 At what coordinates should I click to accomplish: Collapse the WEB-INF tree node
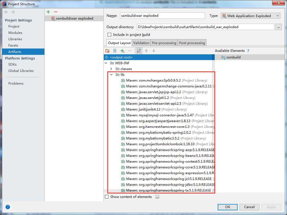(106, 63)
